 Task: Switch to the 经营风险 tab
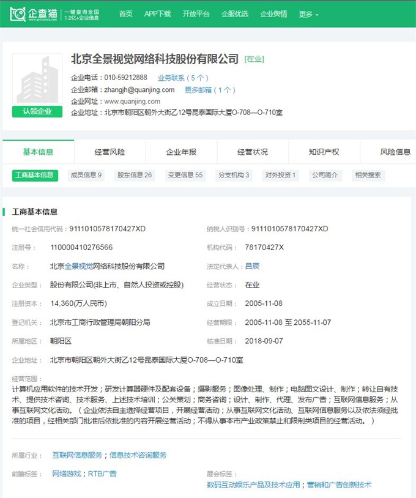(x=110, y=152)
